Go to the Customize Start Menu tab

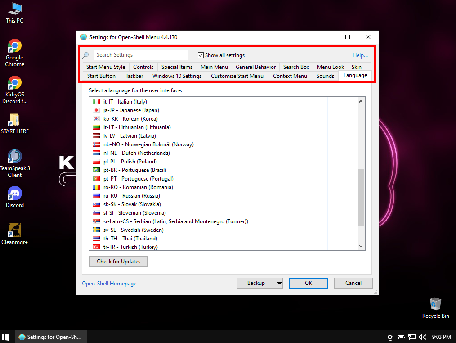(237, 76)
